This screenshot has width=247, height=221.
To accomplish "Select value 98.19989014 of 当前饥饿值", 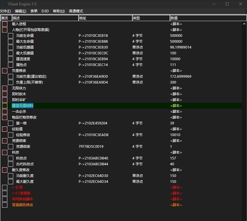I will pos(181,47).
